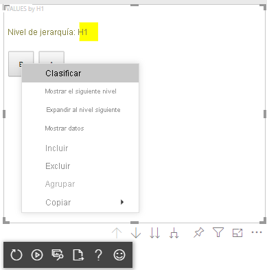Open more options ellipsis

click(257, 232)
